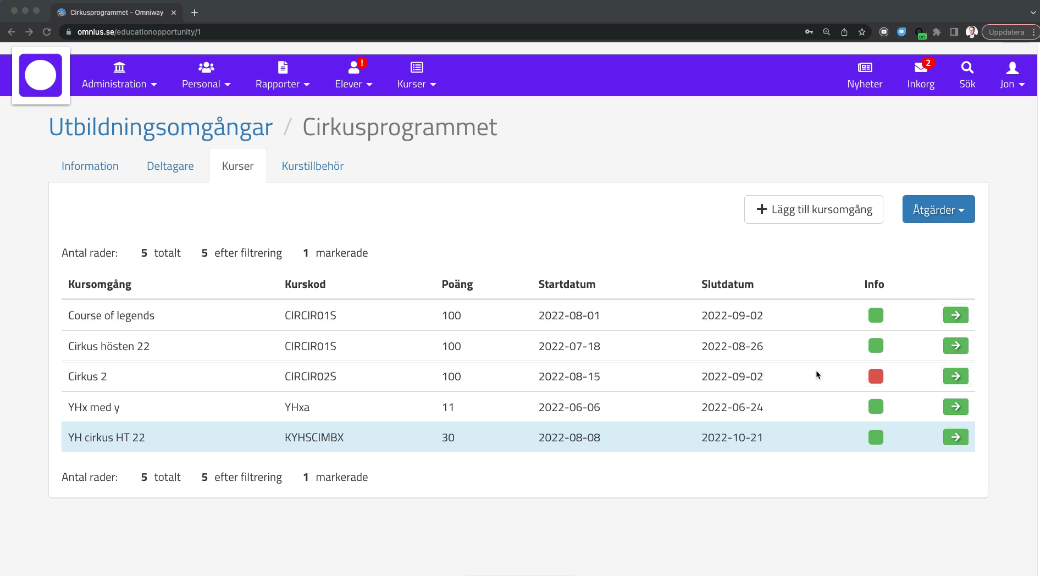
Task: Go to Utbildningsomgångar breadcrumb link
Action: (x=161, y=127)
